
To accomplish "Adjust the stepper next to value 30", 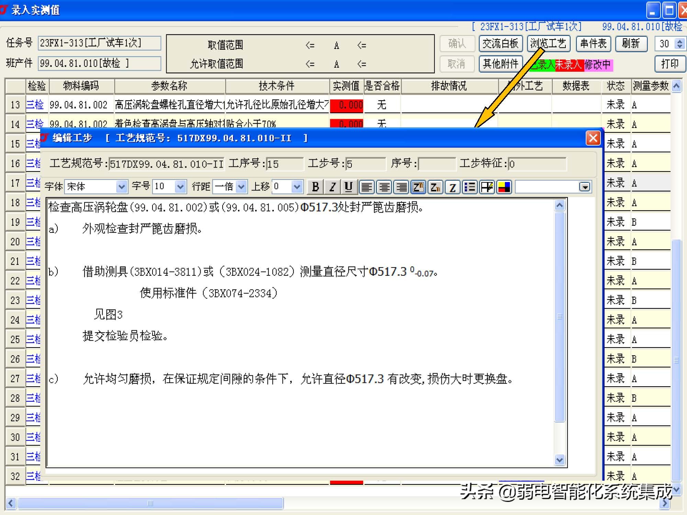I will click(x=679, y=44).
